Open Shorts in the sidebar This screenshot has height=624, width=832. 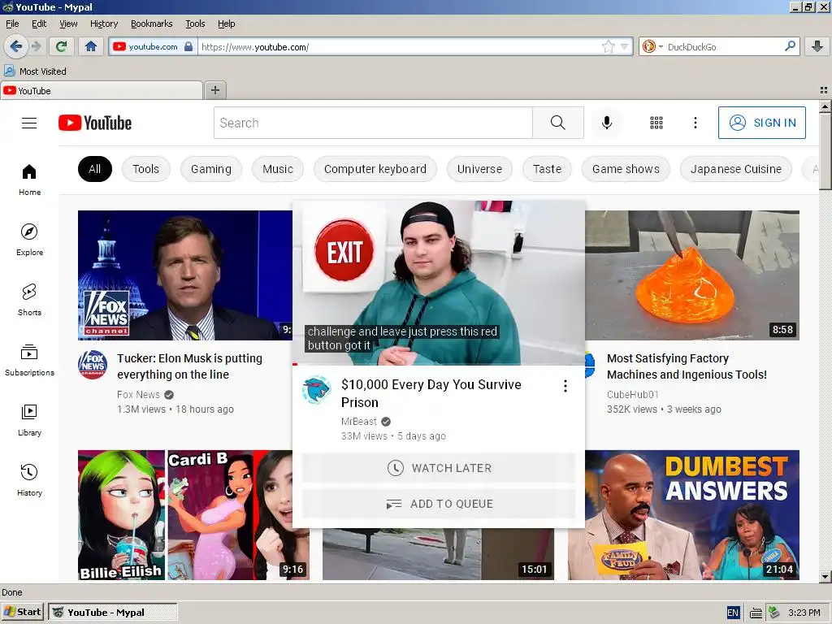click(x=30, y=300)
